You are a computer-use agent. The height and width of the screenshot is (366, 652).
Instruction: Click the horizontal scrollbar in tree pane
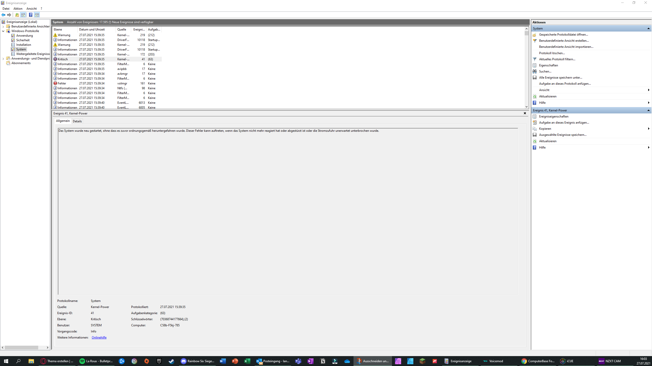click(21, 347)
